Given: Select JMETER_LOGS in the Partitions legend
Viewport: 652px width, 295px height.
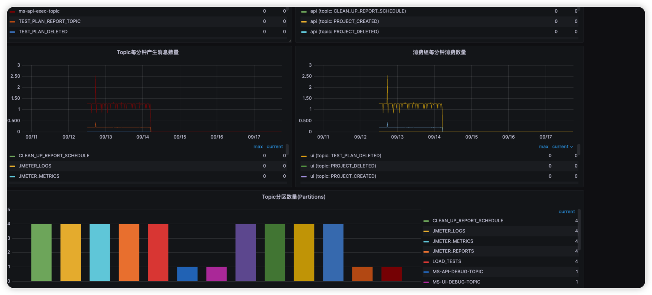Looking at the screenshot, I should click(x=449, y=231).
